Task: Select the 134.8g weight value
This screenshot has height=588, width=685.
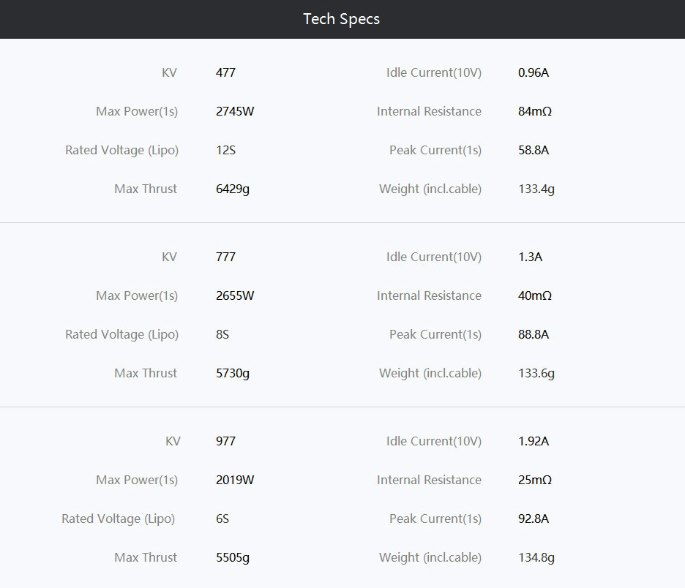Action: [536, 557]
